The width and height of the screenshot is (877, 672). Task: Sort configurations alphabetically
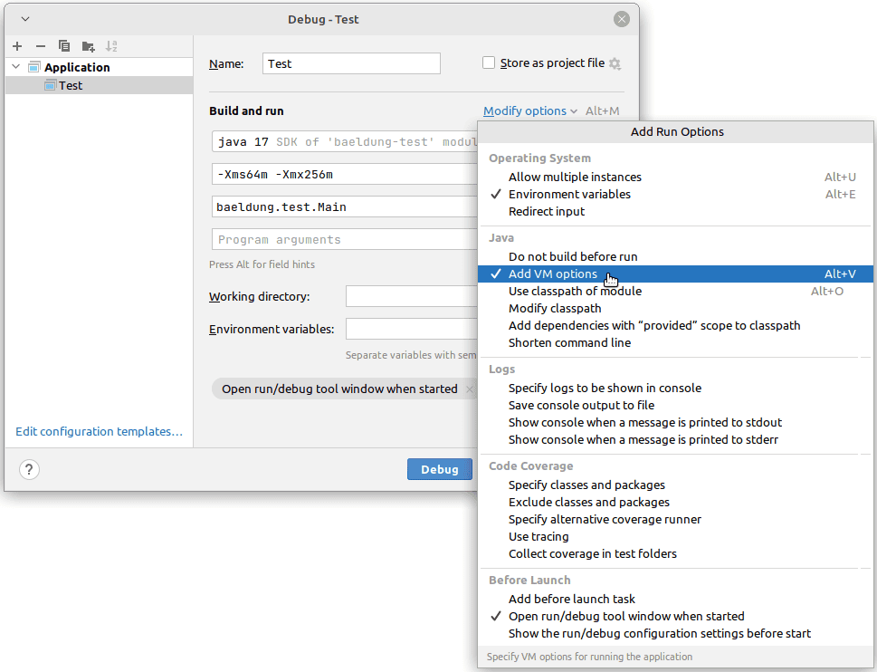coord(111,46)
